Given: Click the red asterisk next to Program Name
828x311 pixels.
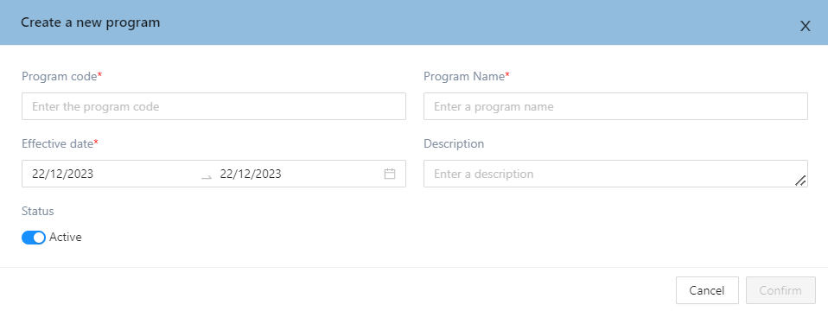Looking at the screenshot, I should tap(507, 75).
